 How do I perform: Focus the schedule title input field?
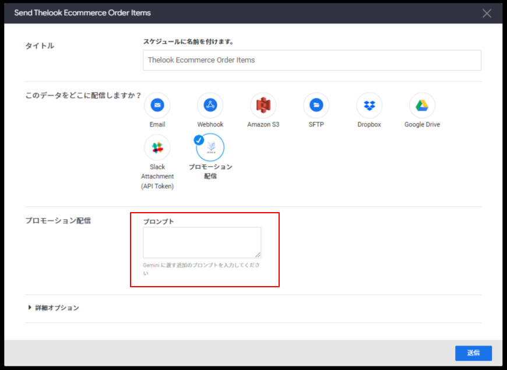312,60
